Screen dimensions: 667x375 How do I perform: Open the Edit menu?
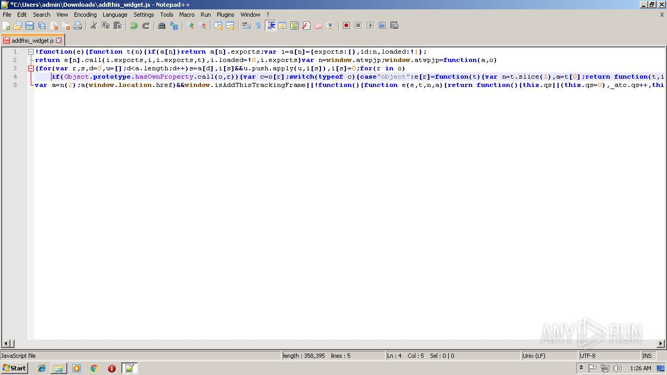[x=22, y=15]
